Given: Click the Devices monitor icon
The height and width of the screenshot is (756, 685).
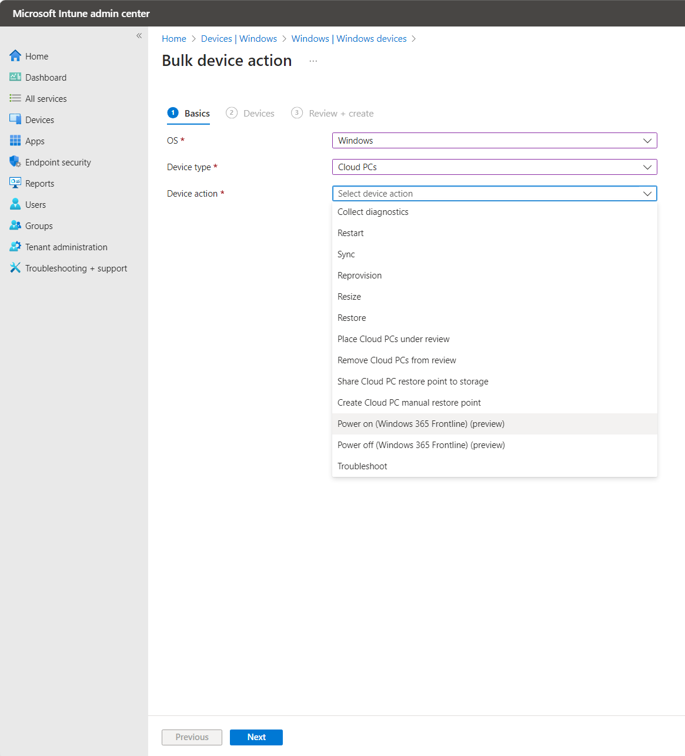Looking at the screenshot, I should [15, 120].
